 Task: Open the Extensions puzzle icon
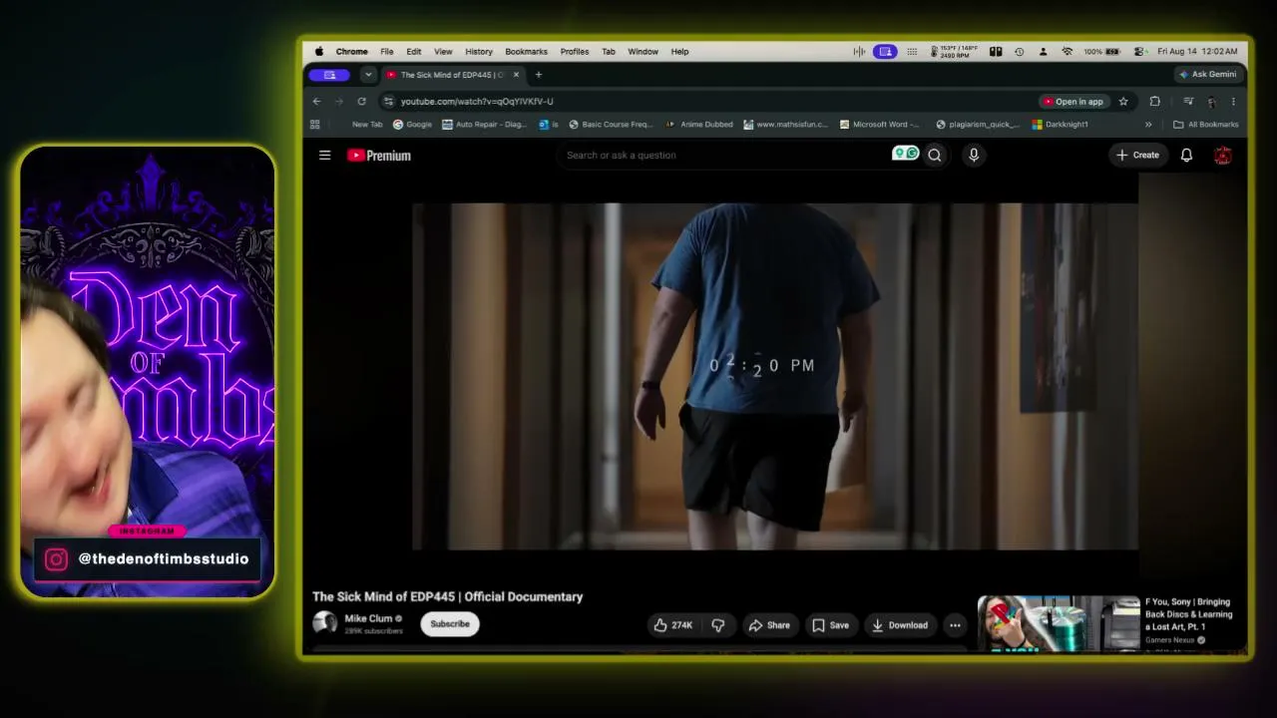click(1154, 101)
